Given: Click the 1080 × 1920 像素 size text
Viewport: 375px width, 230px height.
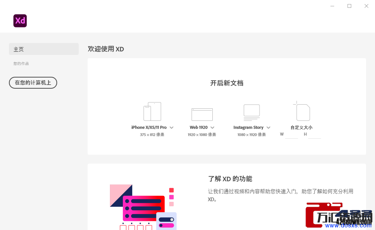Looking at the screenshot, I should 252,135.
